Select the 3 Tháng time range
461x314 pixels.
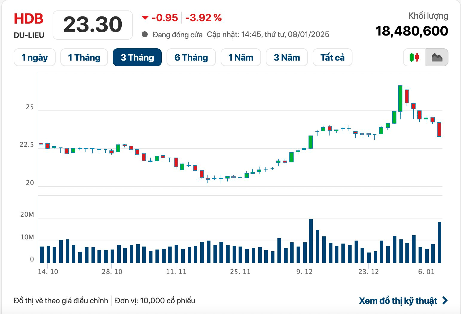tap(137, 57)
